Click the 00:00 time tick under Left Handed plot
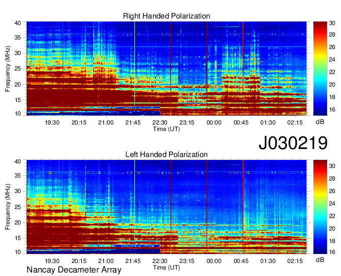341x276 pixels. 214,261
